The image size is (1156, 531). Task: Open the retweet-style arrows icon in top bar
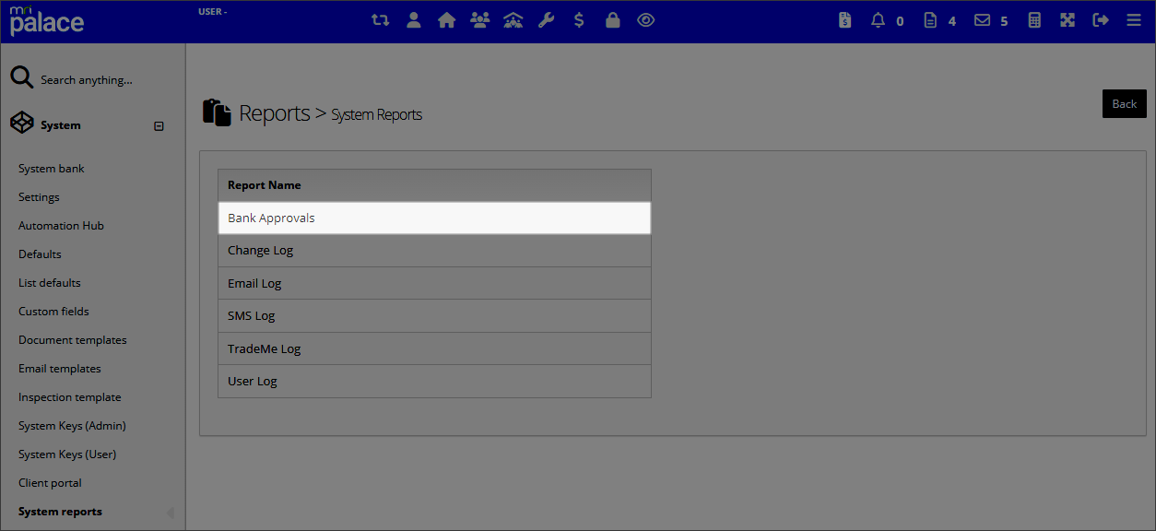pyautogui.click(x=380, y=19)
